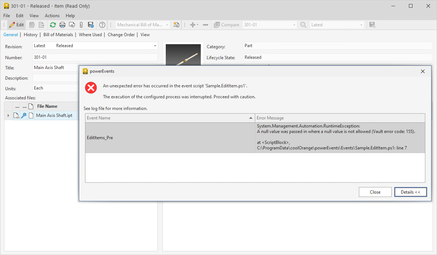Close the powerEvents dialog with X

pyautogui.click(x=423, y=72)
